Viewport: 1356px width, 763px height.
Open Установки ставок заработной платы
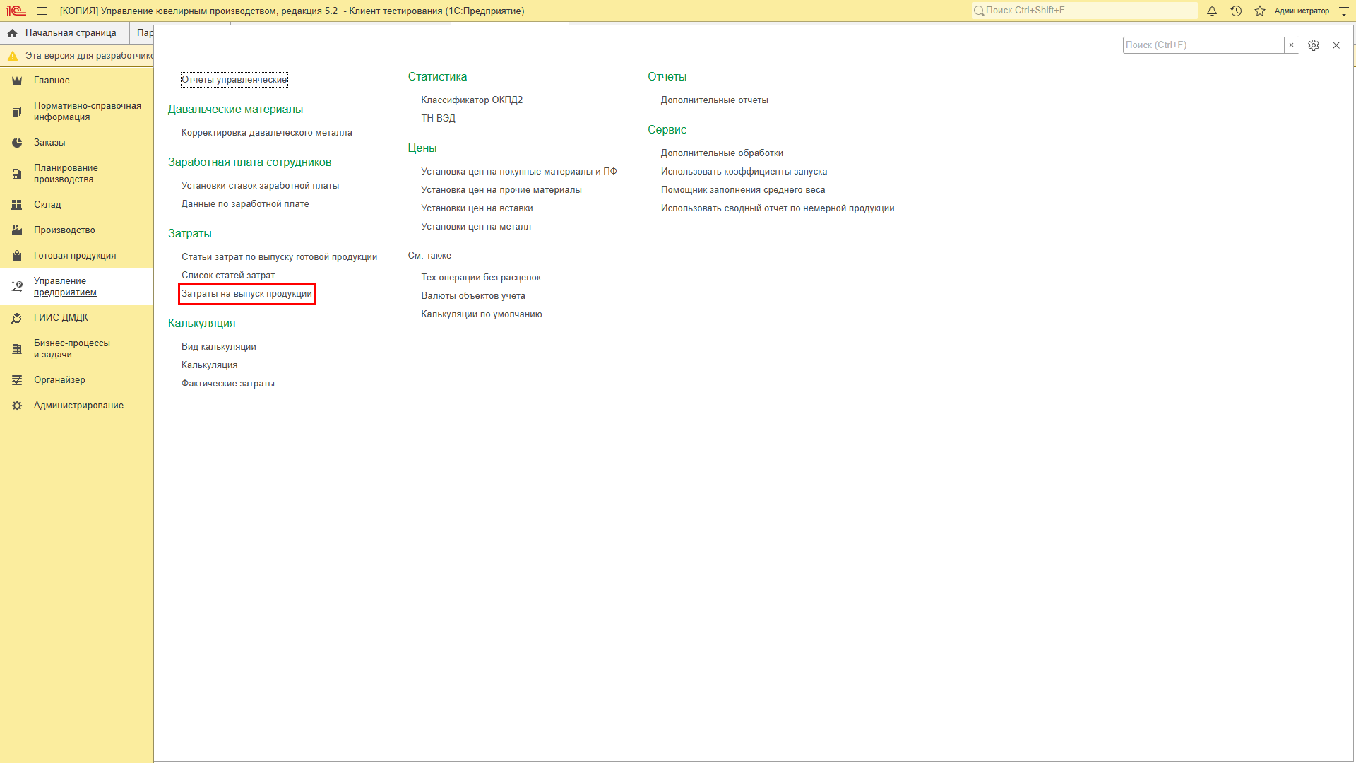tap(260, 186)
